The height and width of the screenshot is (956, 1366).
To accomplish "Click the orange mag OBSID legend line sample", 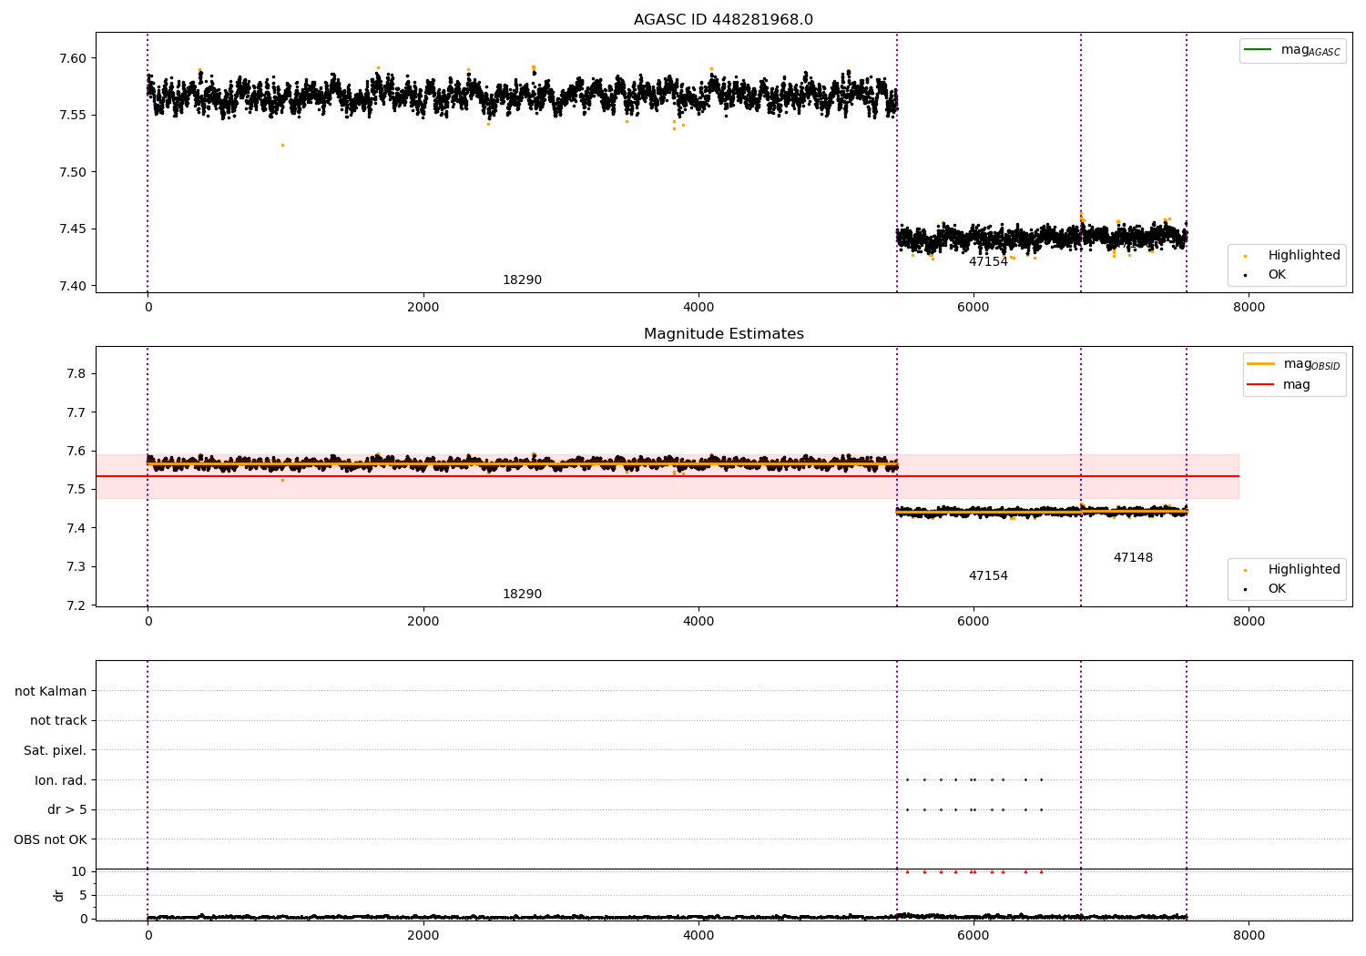I will 1260,363.
